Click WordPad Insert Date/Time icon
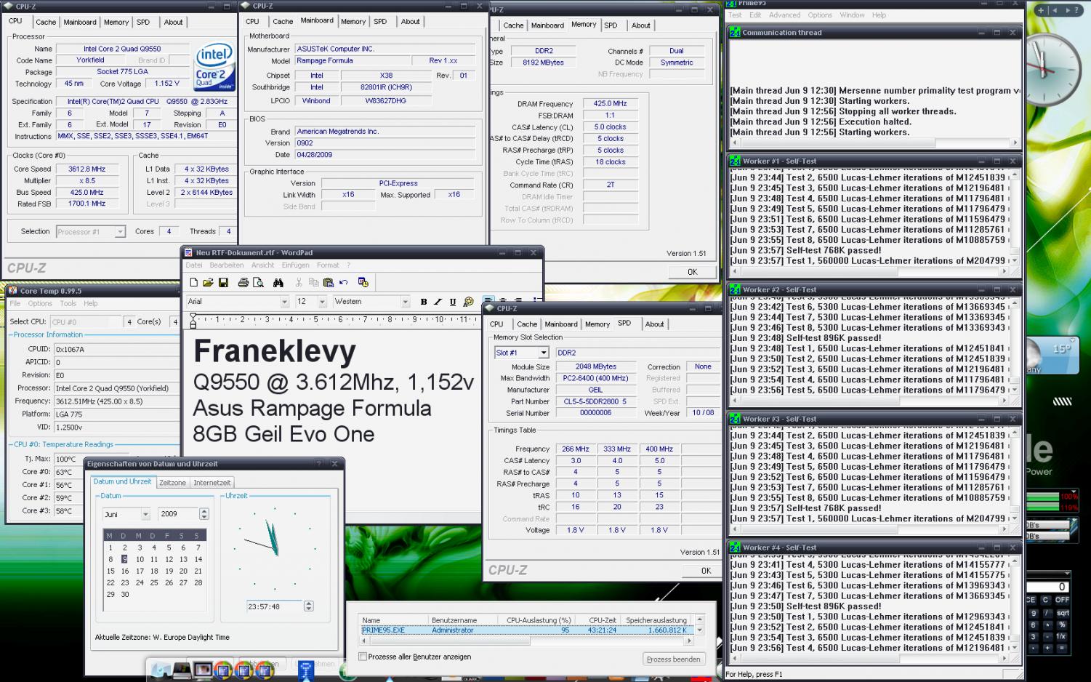 (x=363, y=282)
